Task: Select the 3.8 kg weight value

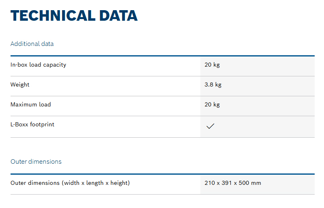Action: coord(213,84)
